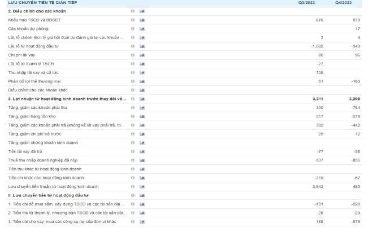Show chart for Thu nhập lãi vay và cổ tức
The height and width of the screenshot is (228, 373).
(x=142, y=72)
